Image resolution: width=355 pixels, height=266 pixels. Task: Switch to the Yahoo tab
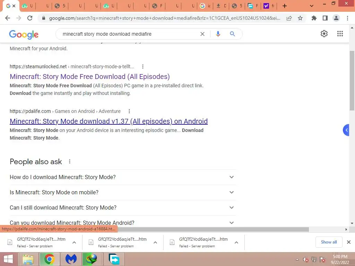pyautogui.click(x=269, y=6)
